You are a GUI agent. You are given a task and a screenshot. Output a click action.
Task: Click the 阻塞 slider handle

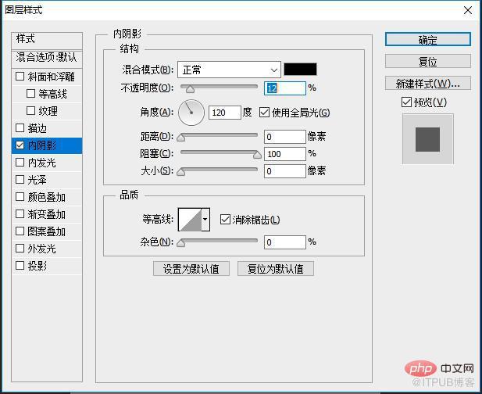tap(257, 155)
